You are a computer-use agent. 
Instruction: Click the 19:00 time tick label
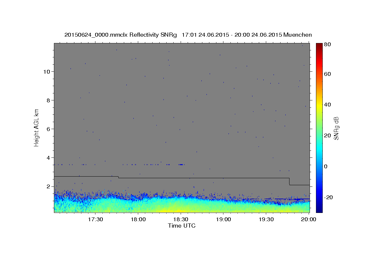coord(223,220)
